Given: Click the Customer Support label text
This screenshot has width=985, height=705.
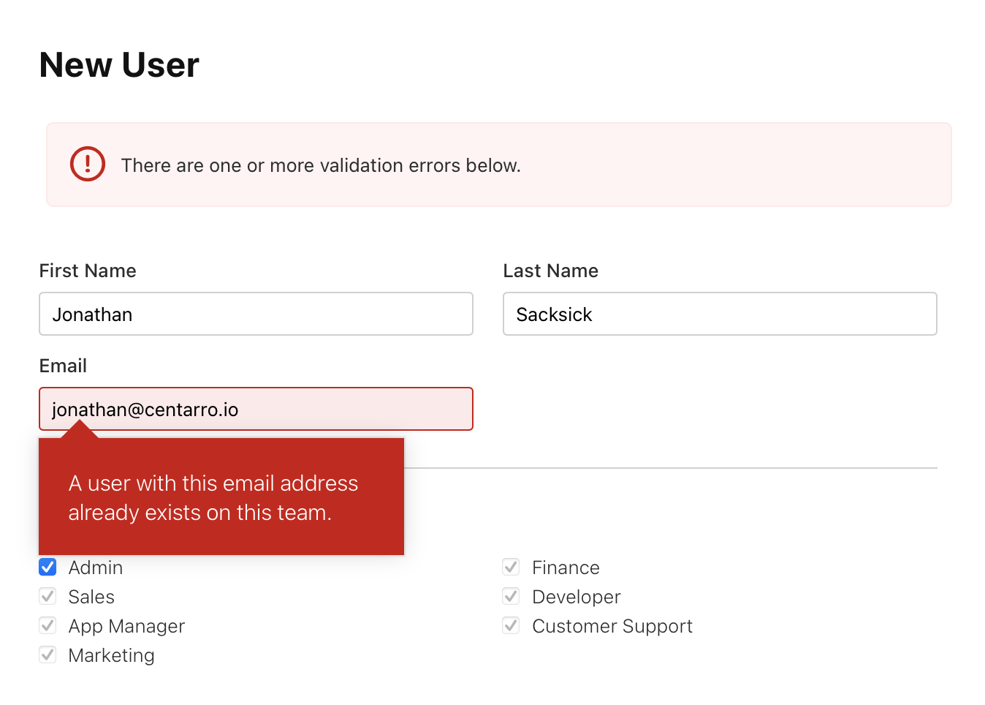Looking at the screenshot, I should (612, 626).
